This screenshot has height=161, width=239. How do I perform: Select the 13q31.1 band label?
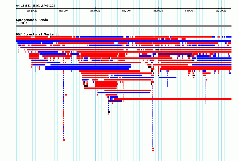(22, 23)
